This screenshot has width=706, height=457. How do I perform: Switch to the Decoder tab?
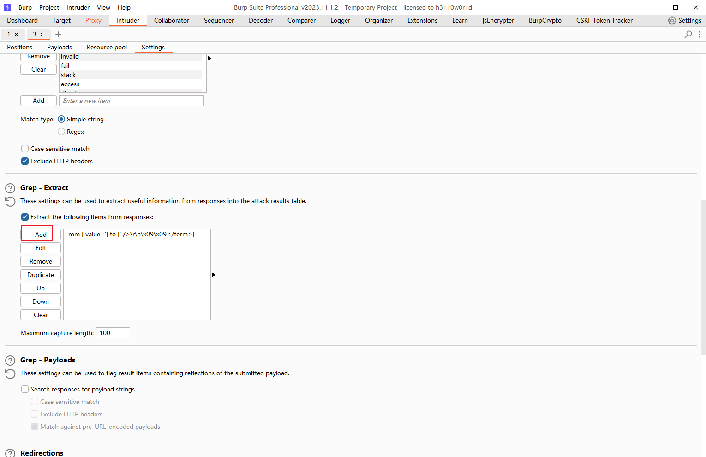pyautogui.click(x=261, y=20)
